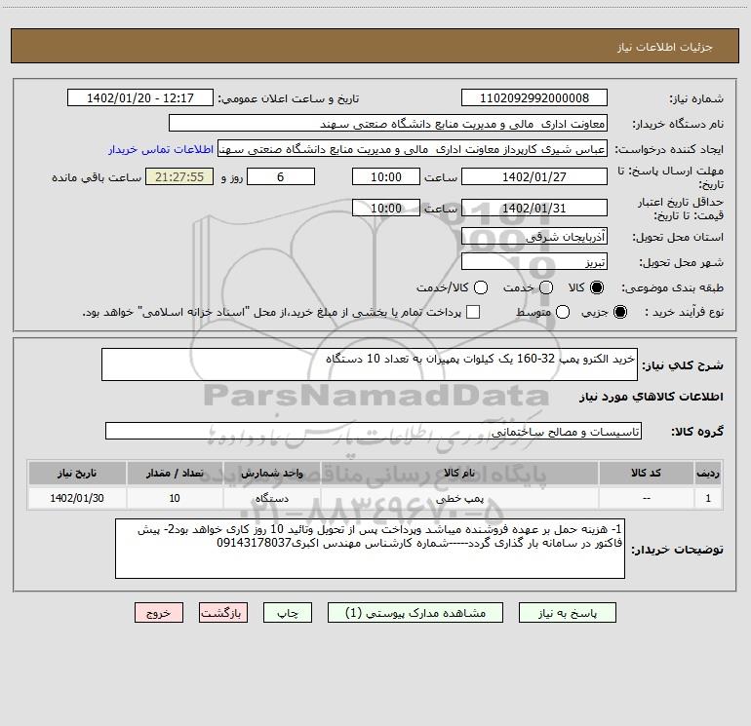The width and height of the screenshot is (751, 726).
Task: Click the need number field 1102092992000008
Action: (534, 98)
